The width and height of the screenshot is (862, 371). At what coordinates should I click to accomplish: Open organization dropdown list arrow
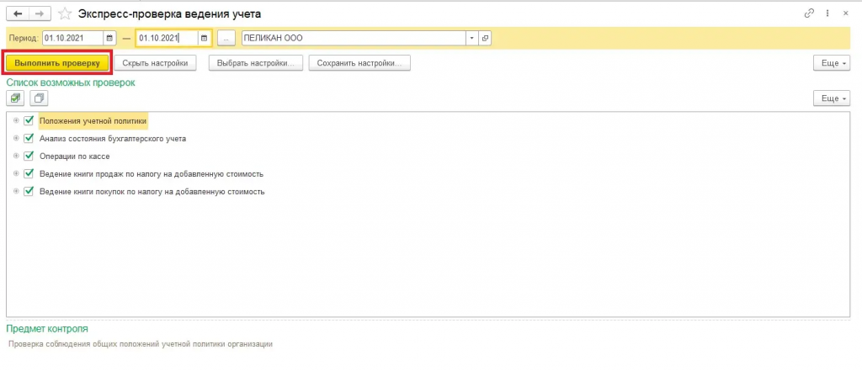click(471, 38)
